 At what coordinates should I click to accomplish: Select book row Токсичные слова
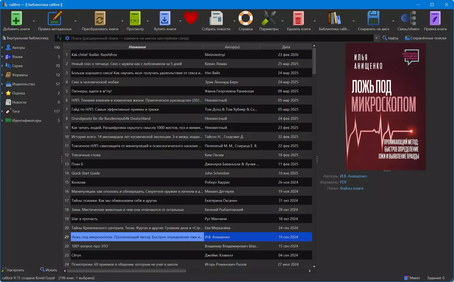(187, 155)
